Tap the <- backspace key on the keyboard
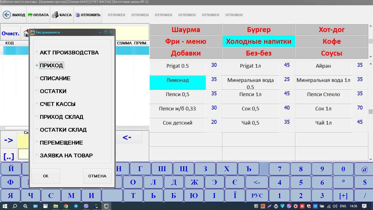Viewport: 373px width, 210px height. tap(257, 182)
